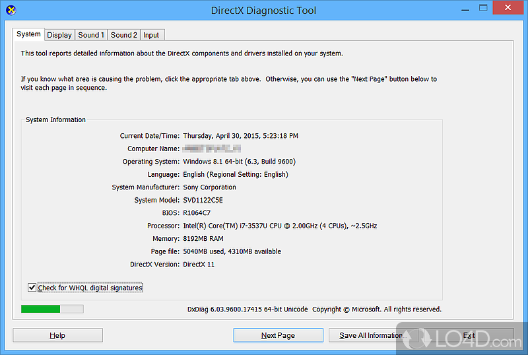Click the Intel Core i7-3537U processor value
The height and width of the screenshot is (355, 528).
(280, 226)
